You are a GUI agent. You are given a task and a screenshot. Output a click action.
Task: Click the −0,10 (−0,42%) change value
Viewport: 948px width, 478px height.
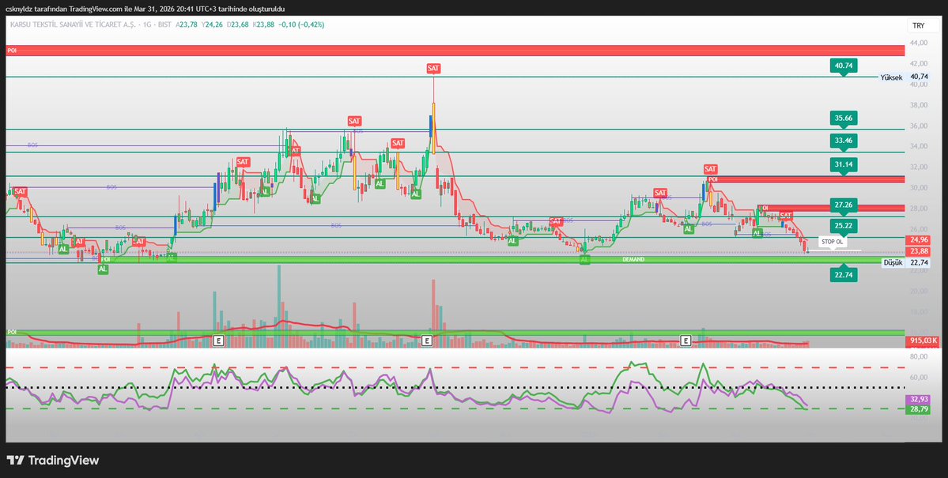click(x=301, y=24)
